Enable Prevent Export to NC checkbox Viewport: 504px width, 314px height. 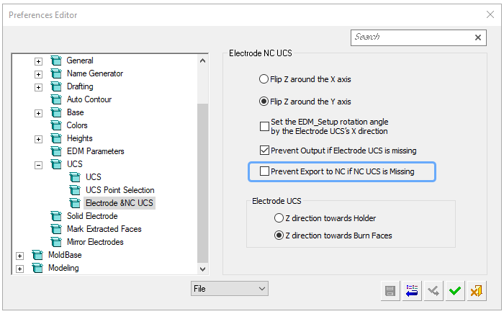[x=264, y=171]
